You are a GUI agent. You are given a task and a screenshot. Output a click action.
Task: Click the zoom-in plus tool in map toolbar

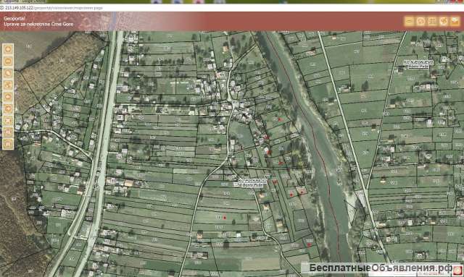[8, 49]
